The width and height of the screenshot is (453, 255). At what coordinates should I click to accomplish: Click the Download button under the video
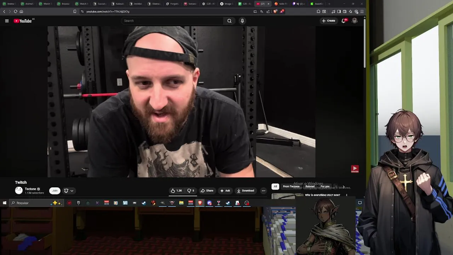pyautogui.click(x=246, y=191)
